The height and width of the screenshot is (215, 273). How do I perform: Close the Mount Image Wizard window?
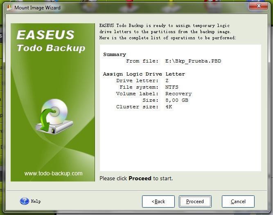259,6
